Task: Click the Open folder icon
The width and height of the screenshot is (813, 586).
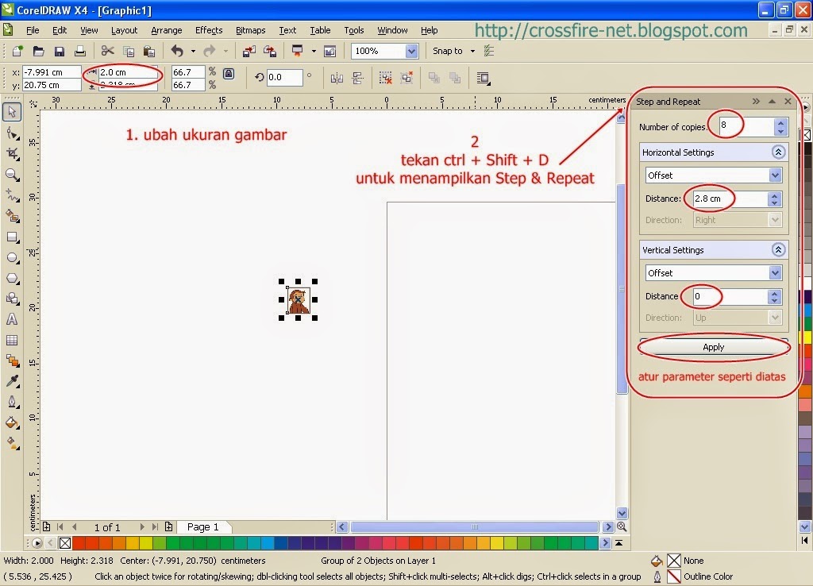Action: (38, 51)
